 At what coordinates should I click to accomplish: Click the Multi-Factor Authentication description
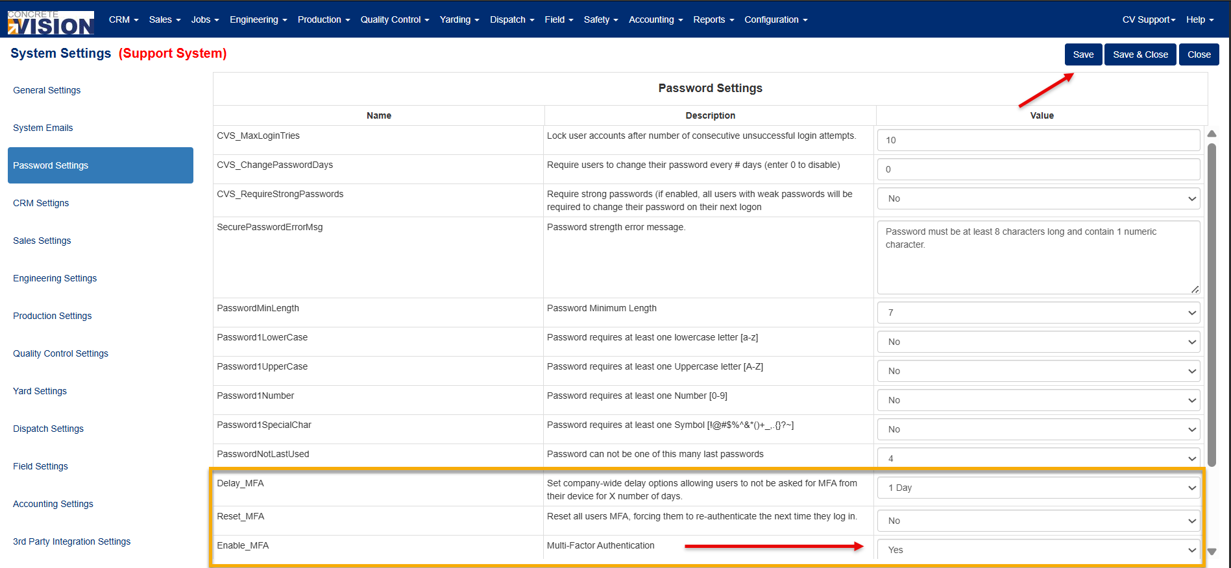pos(600,545)
